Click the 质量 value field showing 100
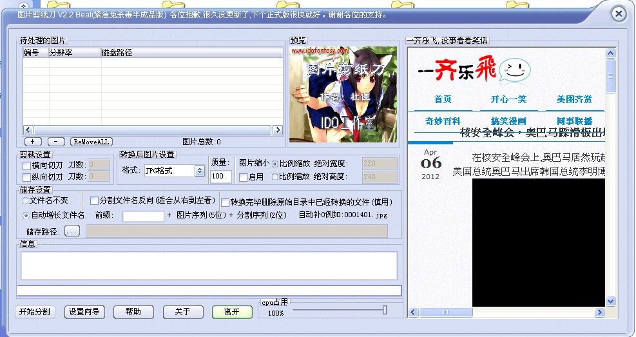The height and width of the screenshot is (337, 636). point(221,176)
